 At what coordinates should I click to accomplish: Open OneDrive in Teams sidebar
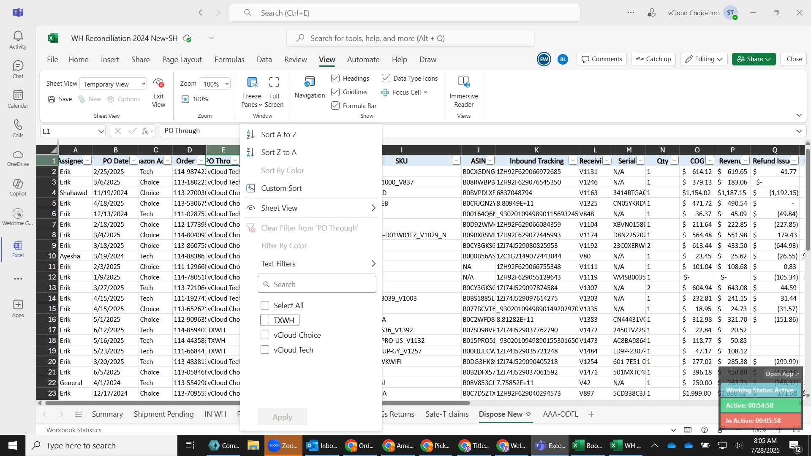coord(18,158)
